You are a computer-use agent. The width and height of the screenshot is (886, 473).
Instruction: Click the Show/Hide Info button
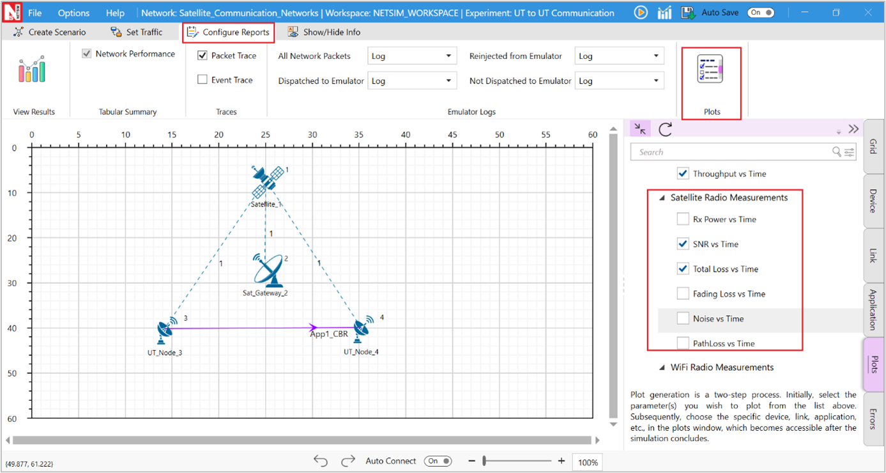click(324, 32)
